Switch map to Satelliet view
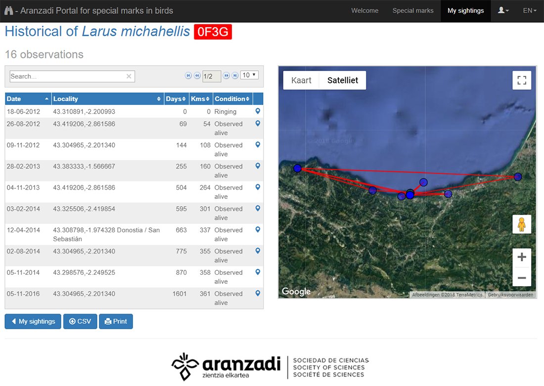 [343, 81]
